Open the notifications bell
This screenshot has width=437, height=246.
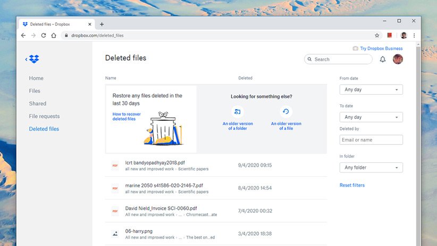coord(382,59)
